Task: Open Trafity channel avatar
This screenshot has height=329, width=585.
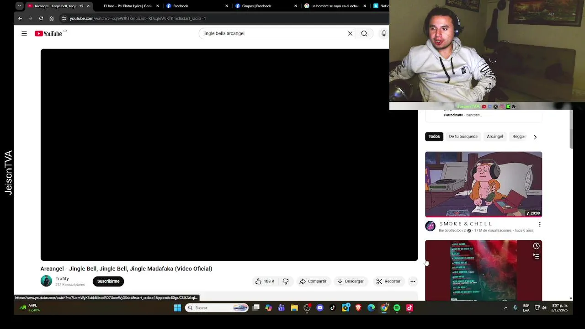Action: click(x=46, y=281)
